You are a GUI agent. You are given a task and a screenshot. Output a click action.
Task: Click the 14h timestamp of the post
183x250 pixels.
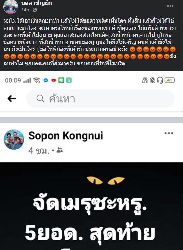(25, 10)
